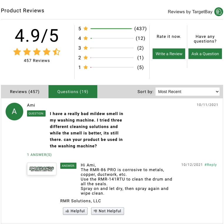224x224 pixels.
Task: Click the thumbs-up icon on Helpful
Action: click(x=67, y=211)
